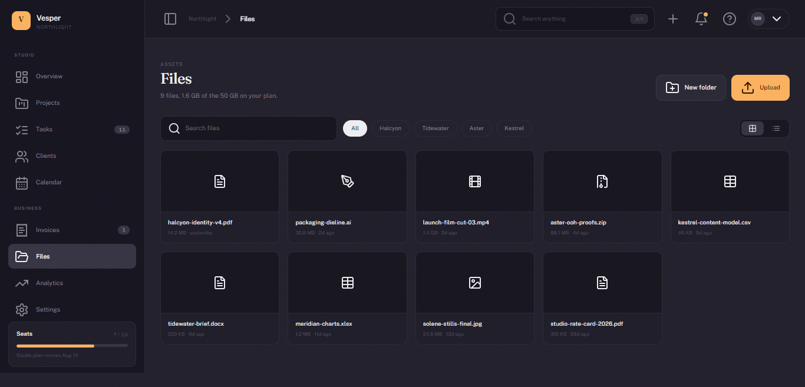This screenshot has width=805, height=387.
Task: Click the document icon of tidewater-brief.docx
Action: point(220,283)
